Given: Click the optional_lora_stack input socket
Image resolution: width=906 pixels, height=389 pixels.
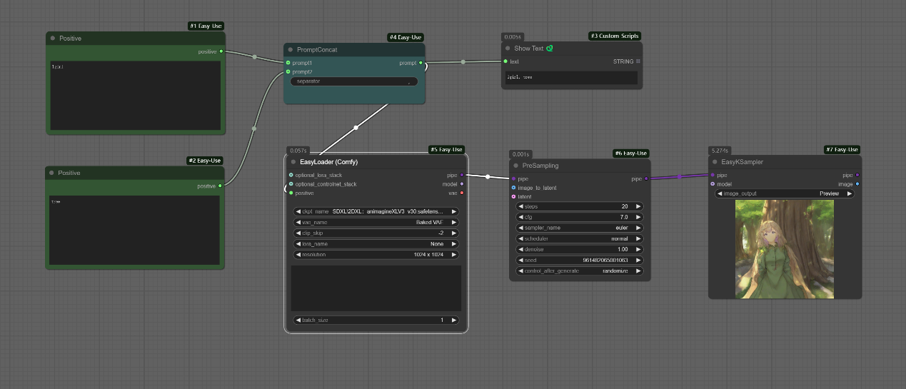Looking at the screenshot, I should click(291, 175).
